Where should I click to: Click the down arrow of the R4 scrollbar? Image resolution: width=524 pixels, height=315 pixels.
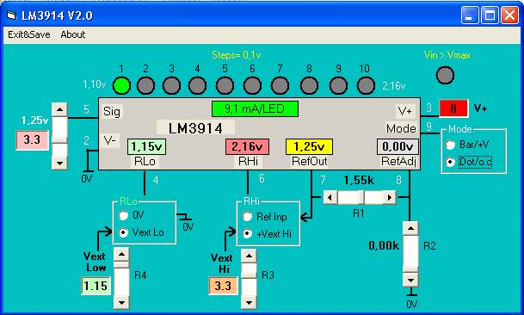point(121,302)
